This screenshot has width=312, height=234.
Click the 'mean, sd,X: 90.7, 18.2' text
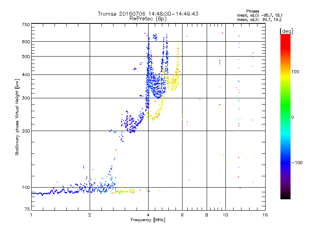tap(259, 19)
